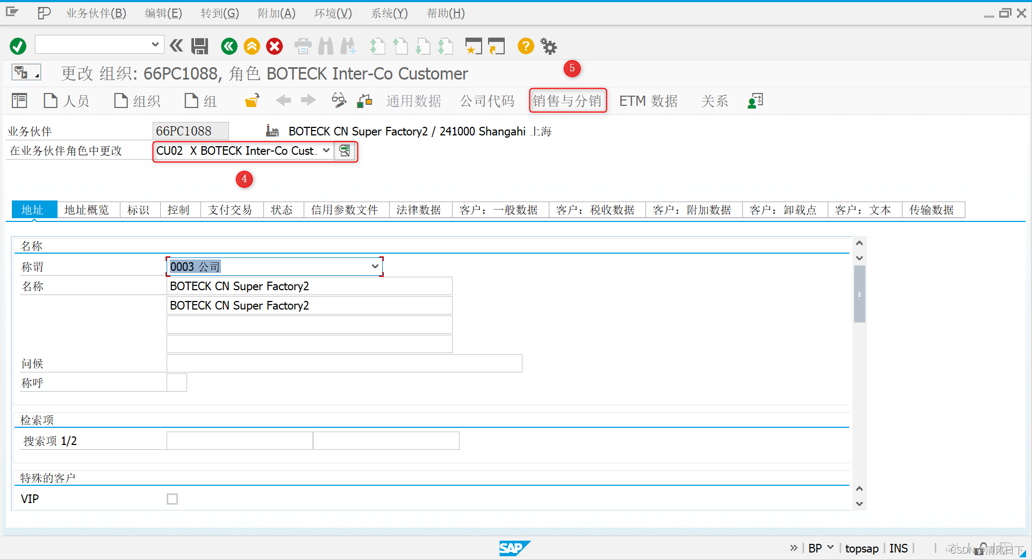Toggle the locator panel icon
Viewport: 1032px width, 560px height.
pyautogui.click(x=19, y=100)
